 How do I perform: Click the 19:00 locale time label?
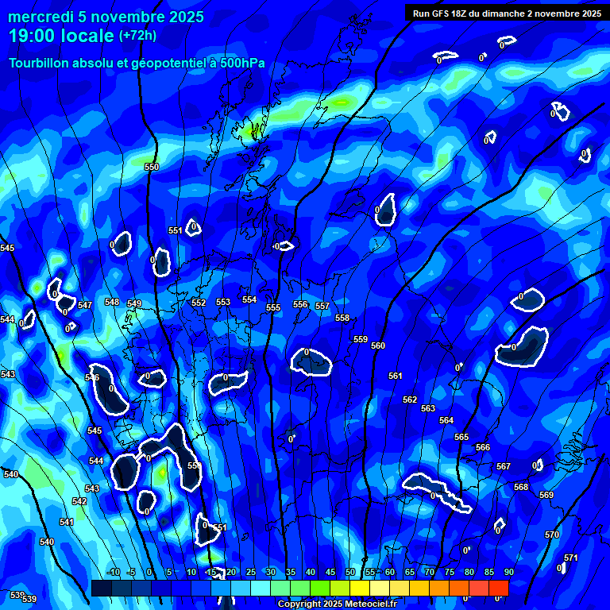point(61,36)
